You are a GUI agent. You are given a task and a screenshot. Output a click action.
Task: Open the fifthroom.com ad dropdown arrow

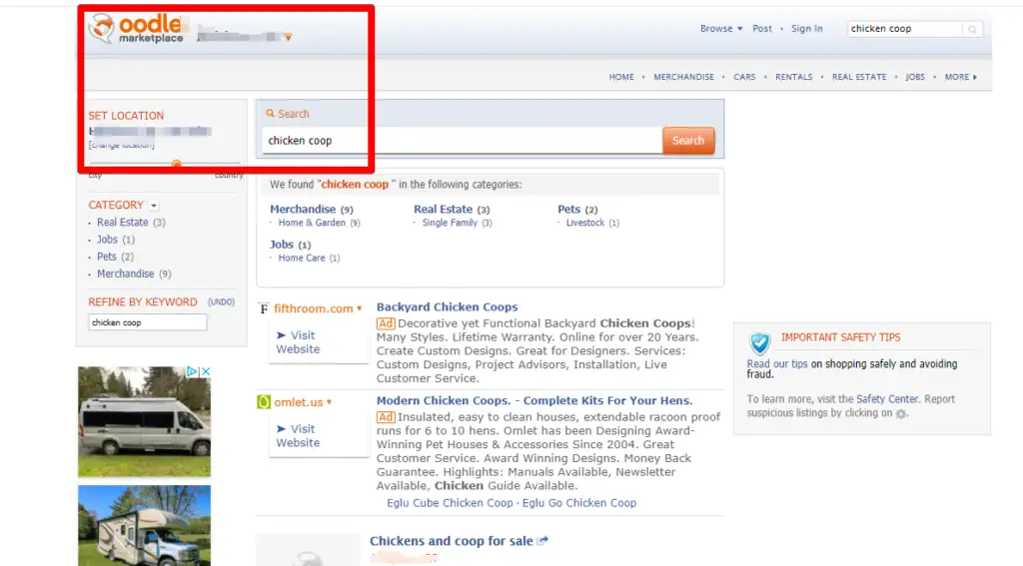pos(360,309)
